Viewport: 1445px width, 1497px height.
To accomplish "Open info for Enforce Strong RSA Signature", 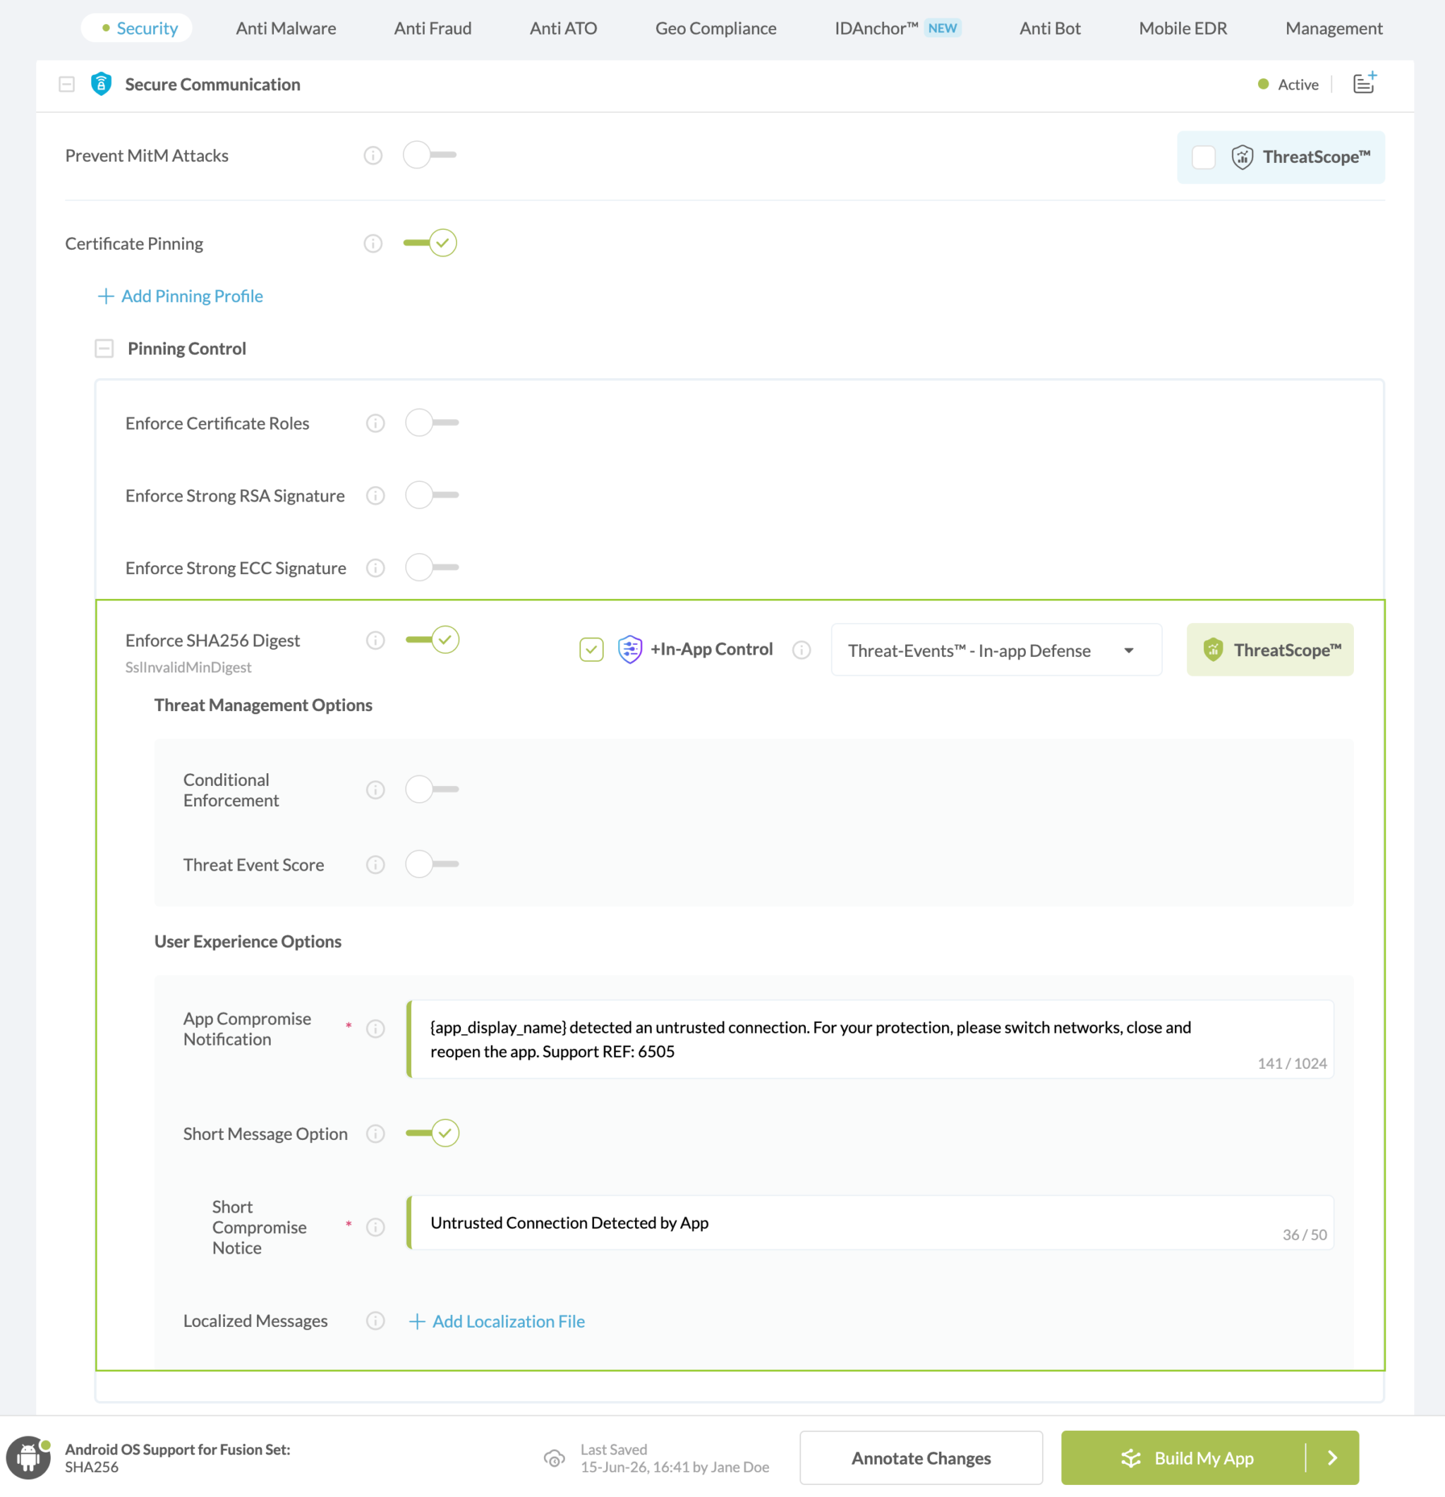I will pyautogui.click(x=375, y=496).
